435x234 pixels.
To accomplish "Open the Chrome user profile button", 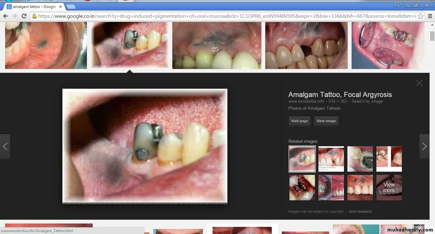I will tap(398, 5).
